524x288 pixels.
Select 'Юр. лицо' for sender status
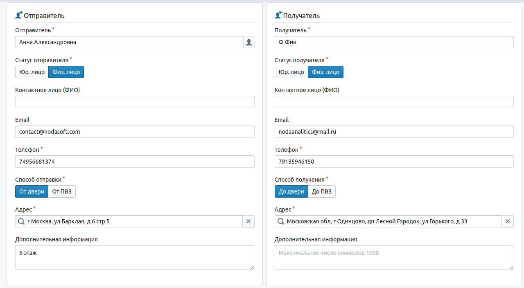click(32, 72)
